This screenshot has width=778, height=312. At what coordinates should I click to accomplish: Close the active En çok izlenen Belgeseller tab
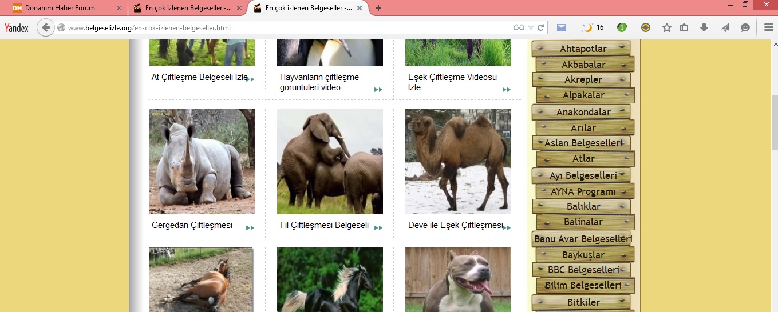[360, 8]
